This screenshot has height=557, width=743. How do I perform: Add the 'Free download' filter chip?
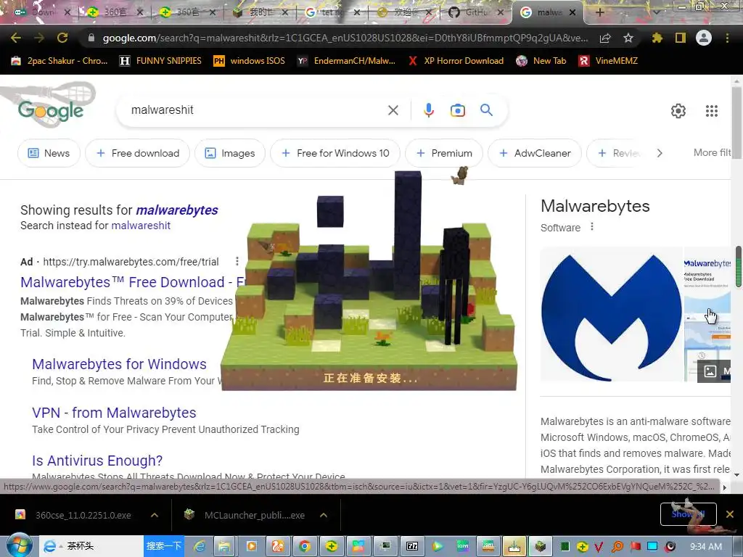[137, 153]
